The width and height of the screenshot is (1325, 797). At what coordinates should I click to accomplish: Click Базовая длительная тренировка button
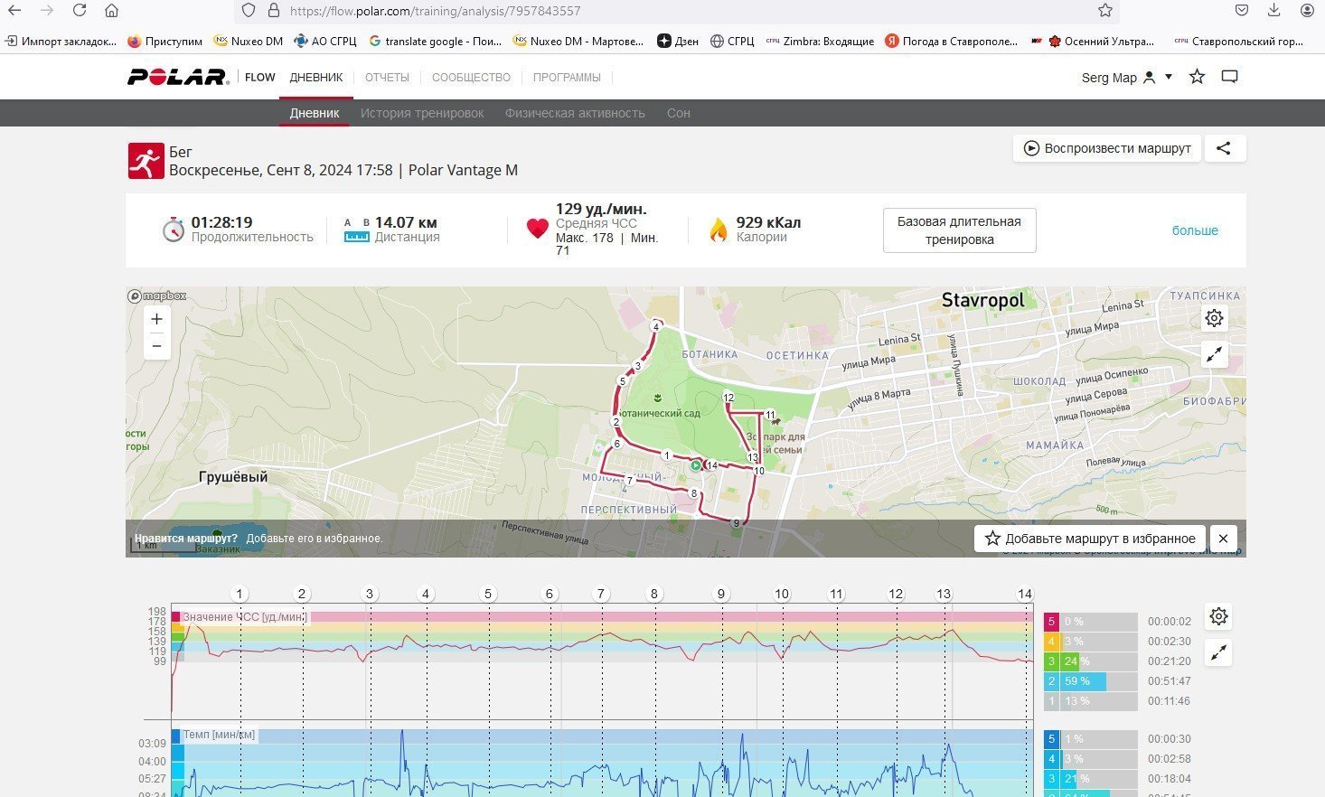click(x=959, y=230)
